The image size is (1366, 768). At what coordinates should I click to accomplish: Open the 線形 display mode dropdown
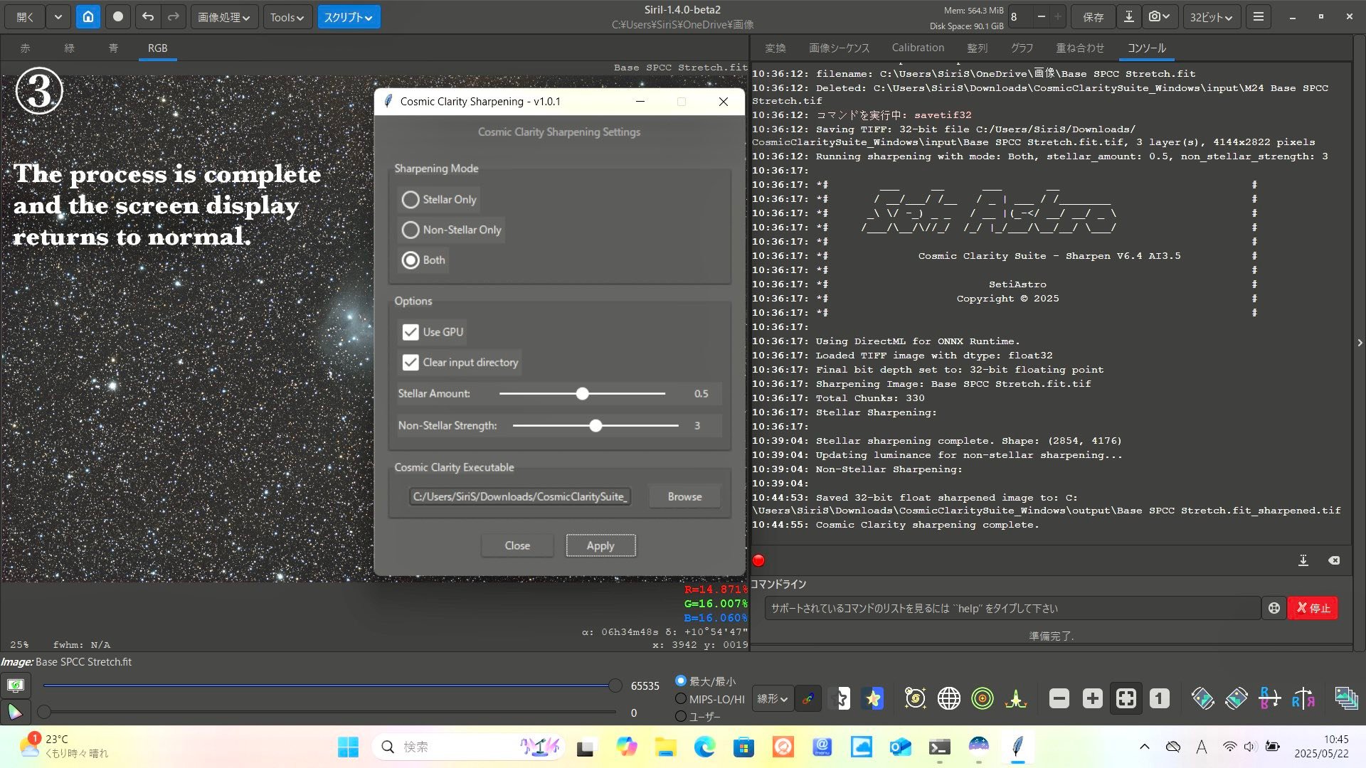[x=772, y=699]
